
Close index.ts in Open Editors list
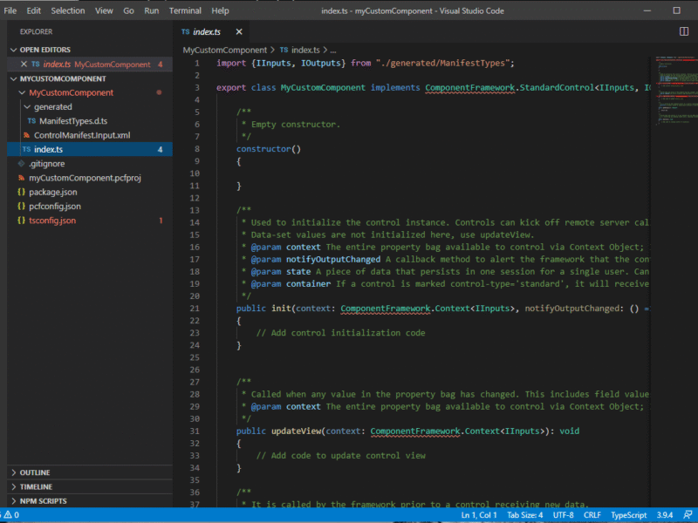coord(24,64)
